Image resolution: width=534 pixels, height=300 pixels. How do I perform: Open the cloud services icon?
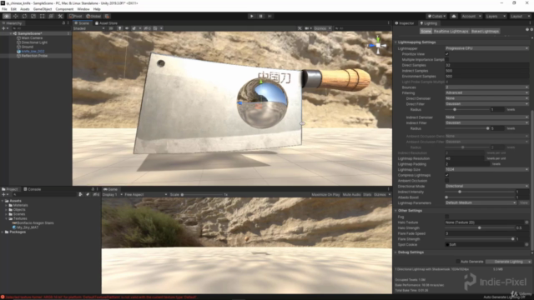(454, 16)
